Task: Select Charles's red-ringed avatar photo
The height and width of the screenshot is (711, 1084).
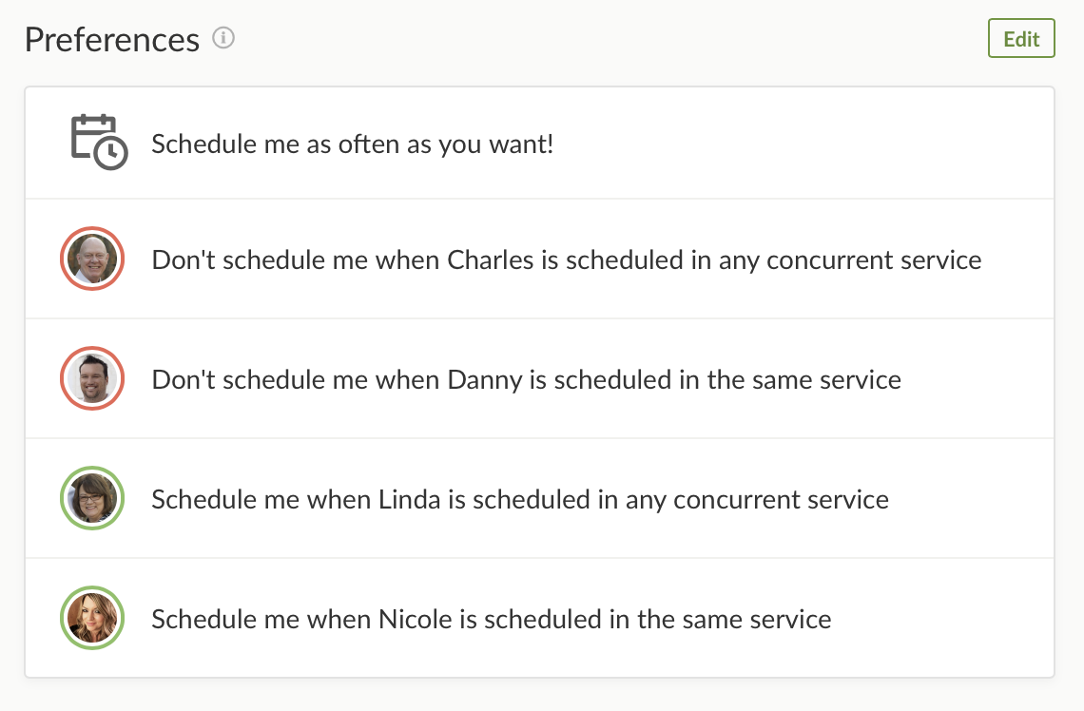Action: pos(93,259)
